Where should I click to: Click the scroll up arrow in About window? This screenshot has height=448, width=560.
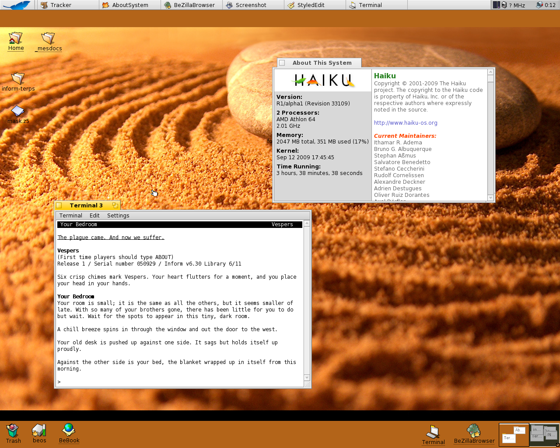pos(491,72)
